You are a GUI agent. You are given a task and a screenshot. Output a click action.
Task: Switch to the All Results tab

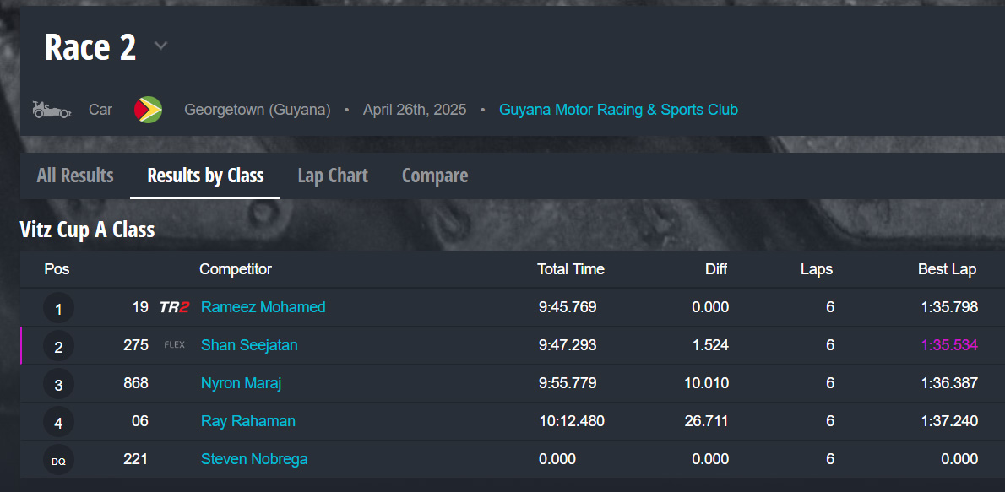coord(75,176)
